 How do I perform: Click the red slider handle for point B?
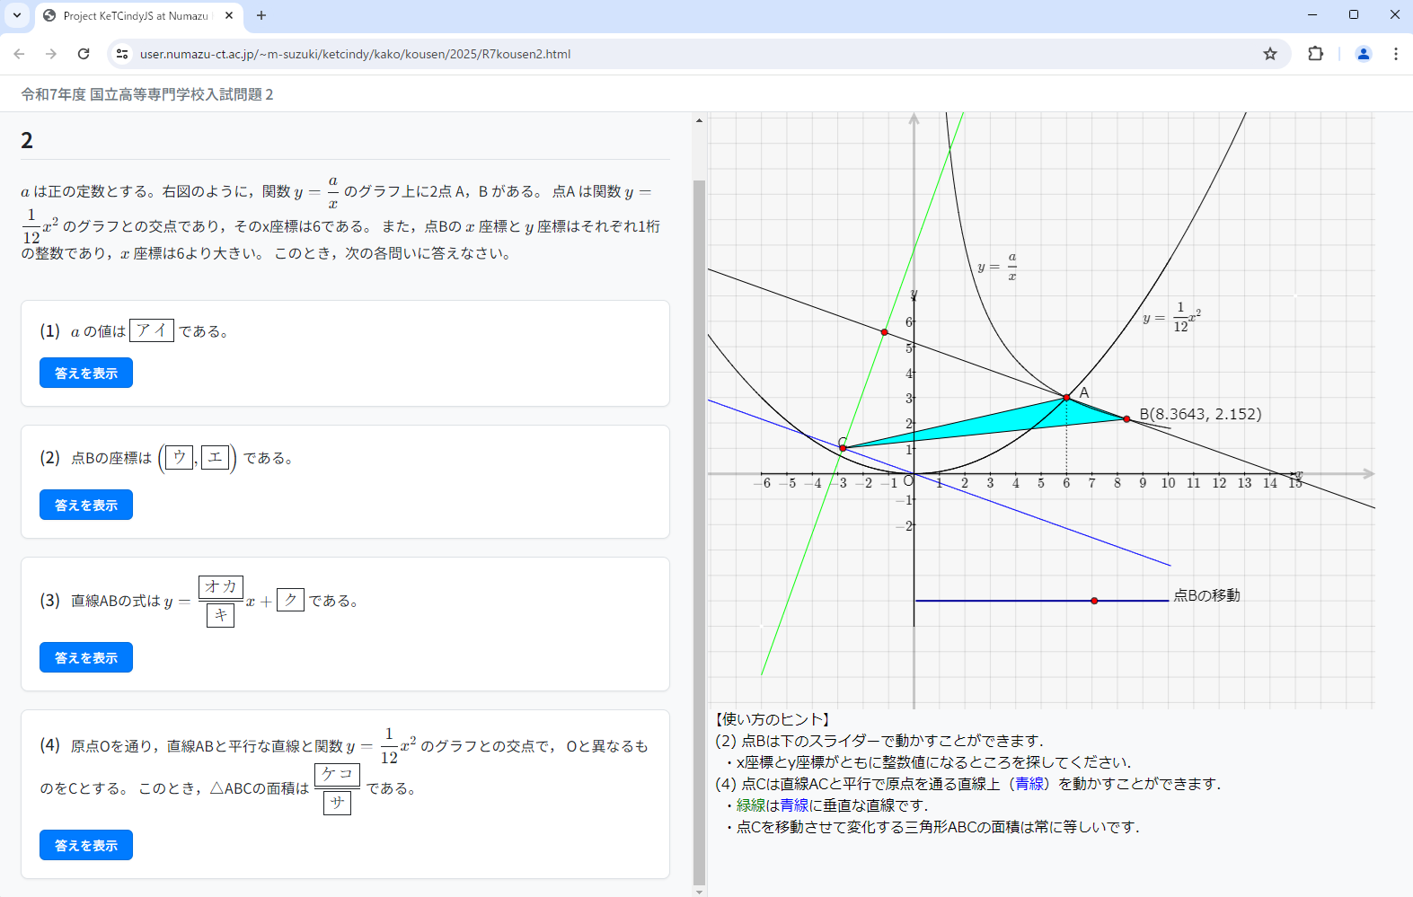pyautogui.click(x=1094, y=601)
